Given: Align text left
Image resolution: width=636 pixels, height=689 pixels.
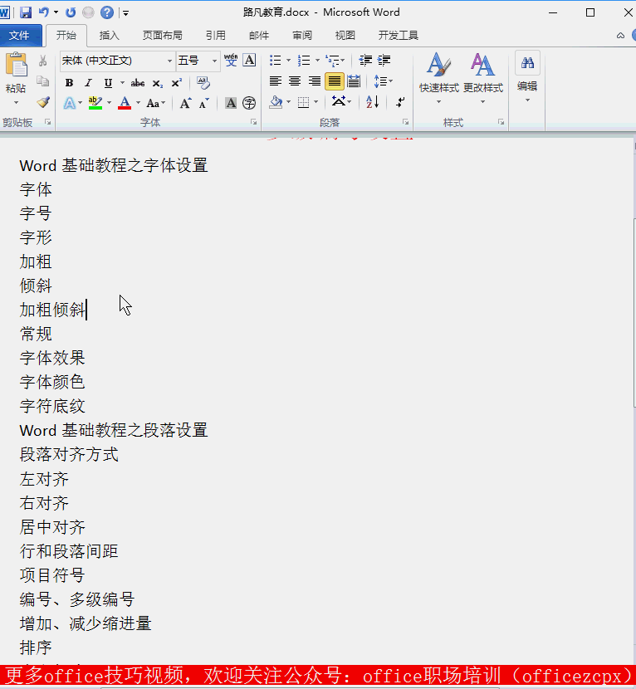Looking at the screenshot, I should click(276, 81).
